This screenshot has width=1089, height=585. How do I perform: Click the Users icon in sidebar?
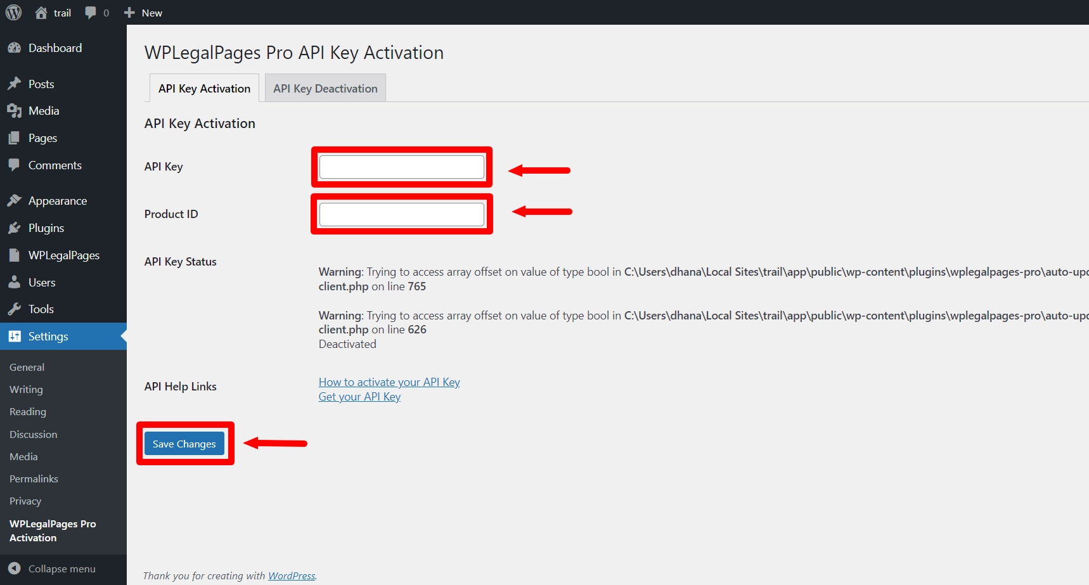click(15, 282)
